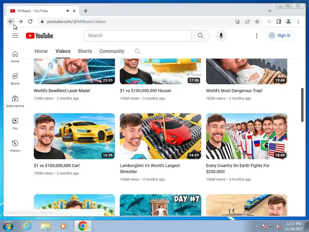
Task: Click the YouTube Search input field
Action: (137, 36)
